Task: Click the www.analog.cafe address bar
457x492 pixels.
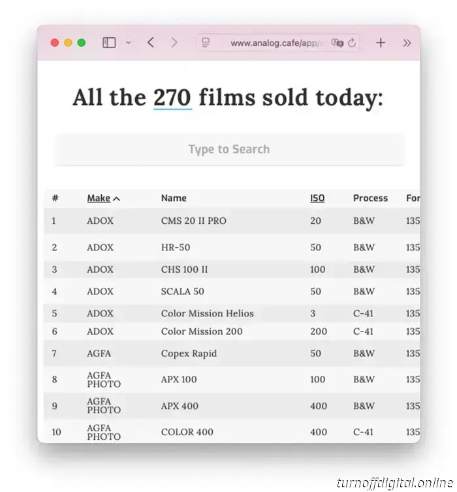Action: [277, 42]
